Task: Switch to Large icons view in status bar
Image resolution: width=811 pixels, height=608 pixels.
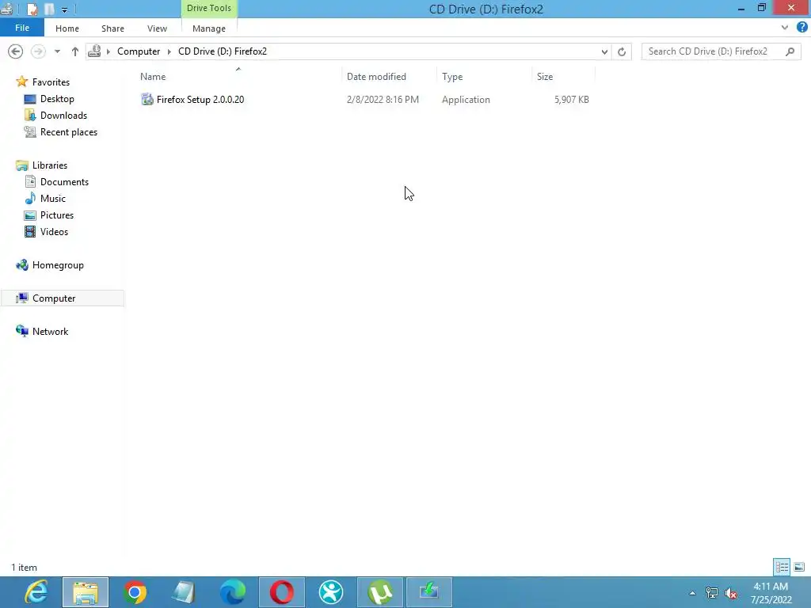Action: (799, 567)
